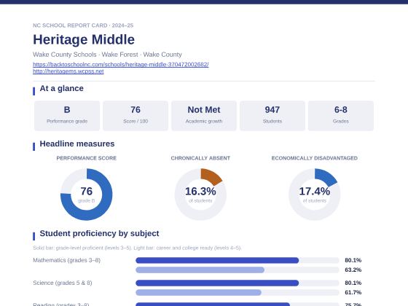This screenshot has width=408, height=306.
Task: Click the Mathematics (grades 3–8) label
Action: (x=66, y=260)
